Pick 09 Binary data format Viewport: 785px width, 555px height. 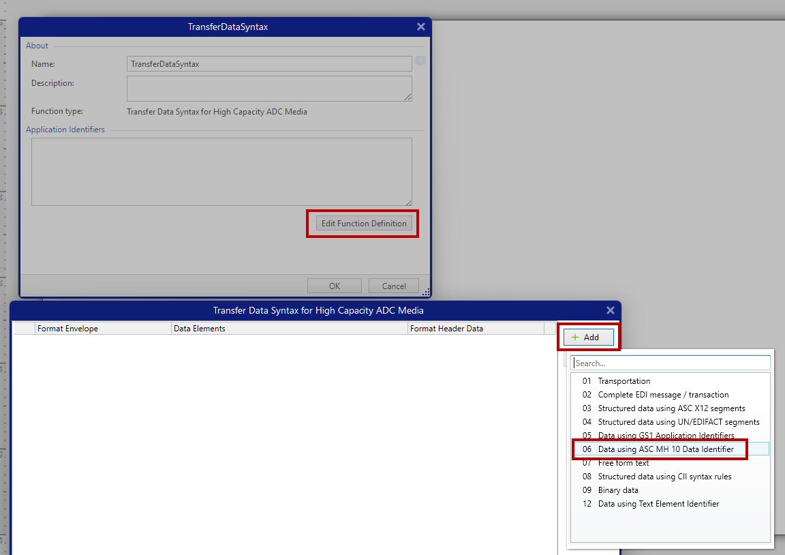(x=617, y=490)
